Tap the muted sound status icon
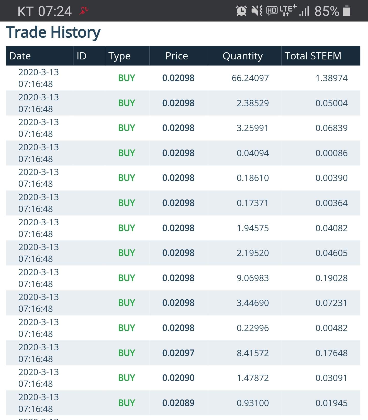 tap(257, 11)
